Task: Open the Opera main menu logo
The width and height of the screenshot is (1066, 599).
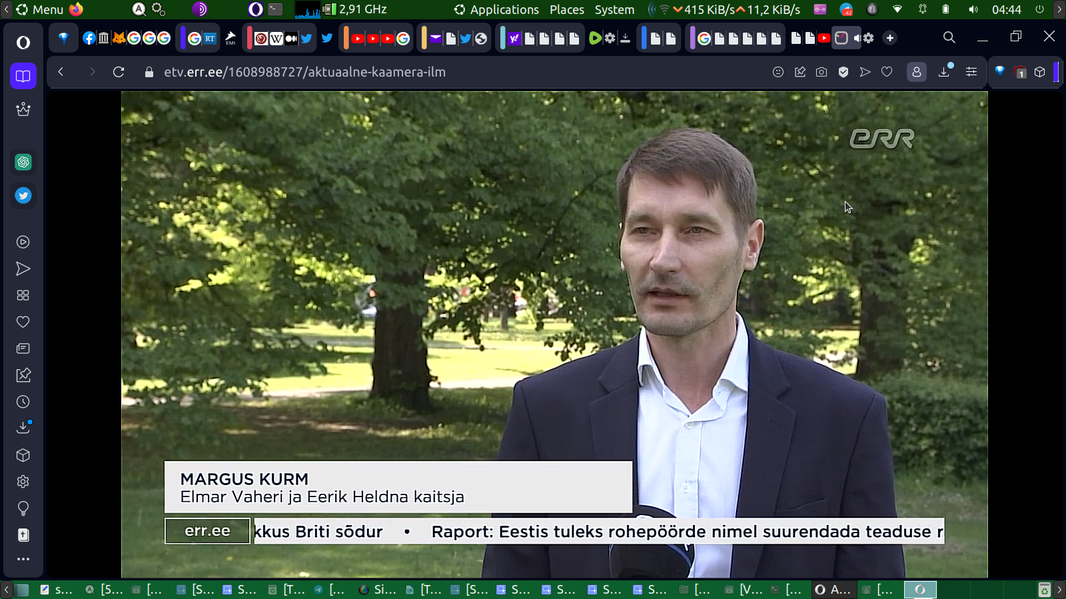Action: click(x=23, y=43)
